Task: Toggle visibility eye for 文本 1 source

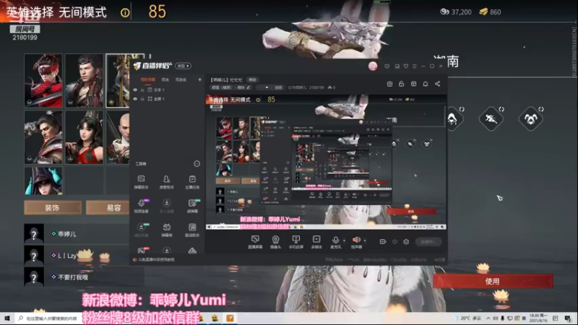Action: 135,90
